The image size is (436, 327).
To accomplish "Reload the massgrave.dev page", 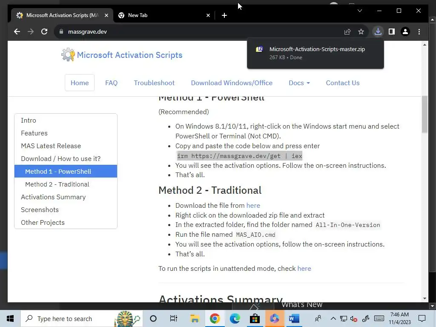I will [44, 32].
